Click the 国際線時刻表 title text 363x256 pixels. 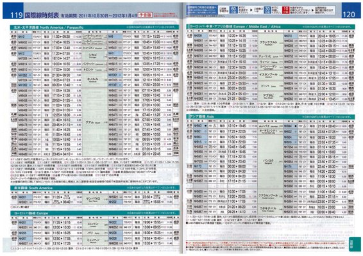pyautogui.click(x=42, y=15)
